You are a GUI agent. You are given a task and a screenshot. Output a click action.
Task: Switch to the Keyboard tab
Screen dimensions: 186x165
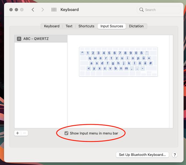pos(52,26)
